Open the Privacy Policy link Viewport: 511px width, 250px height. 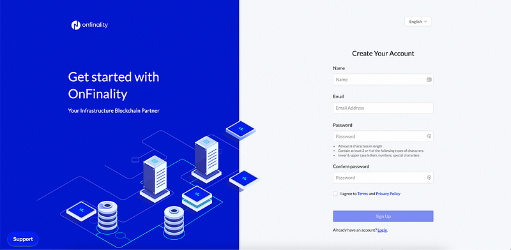coord(388,194)
